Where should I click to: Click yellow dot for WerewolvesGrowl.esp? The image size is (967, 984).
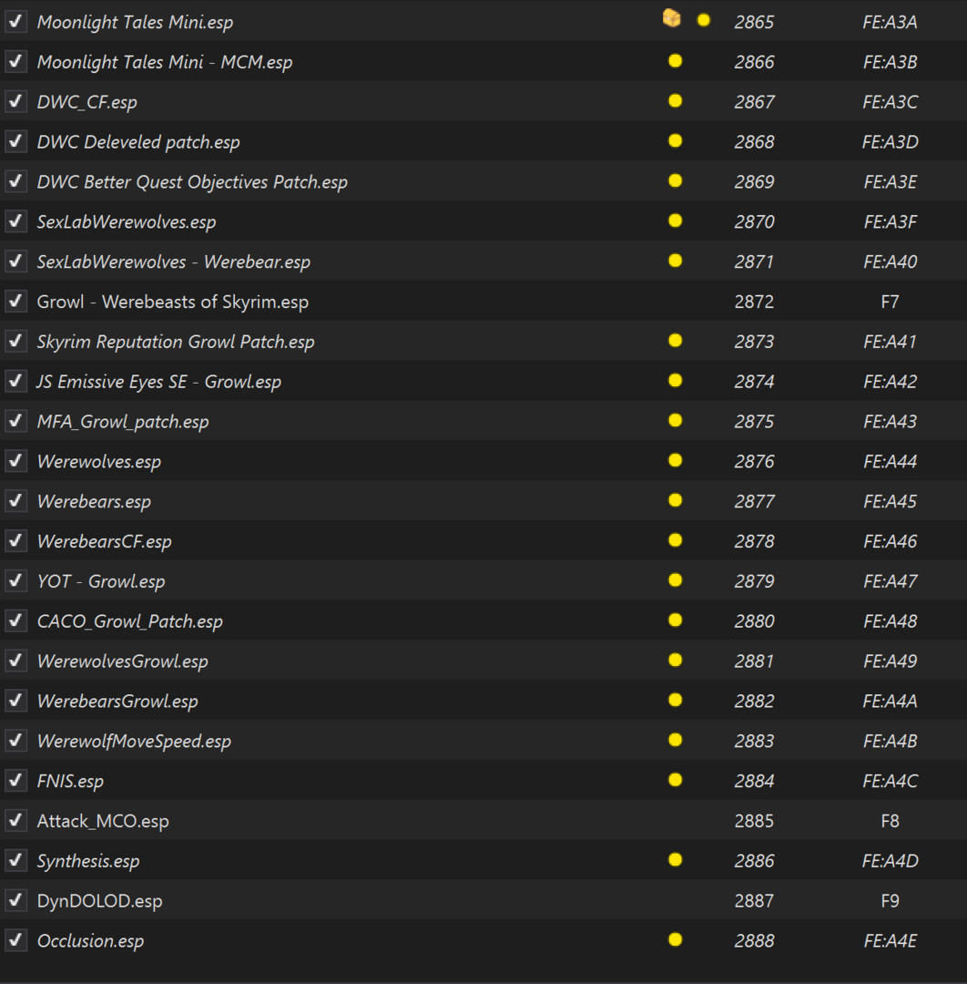[x=676, y=661]
